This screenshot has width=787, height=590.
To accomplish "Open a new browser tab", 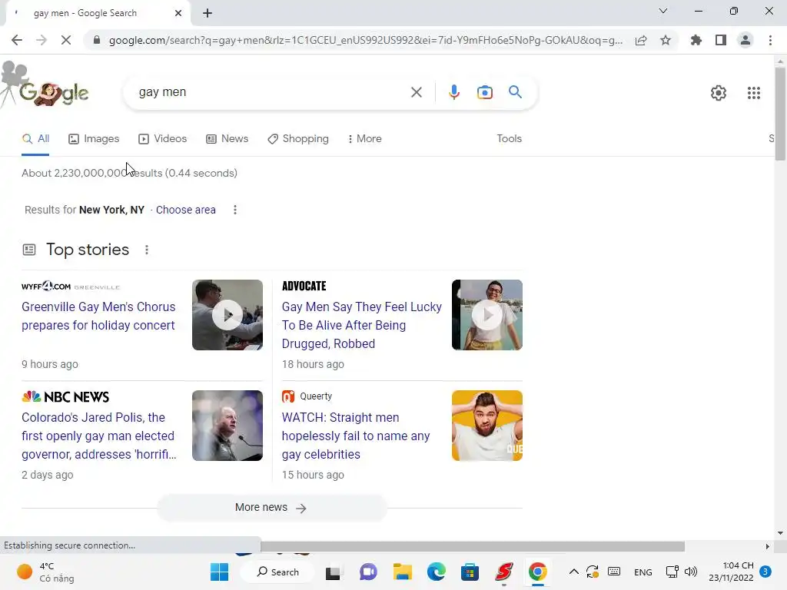I will (208, 13).
